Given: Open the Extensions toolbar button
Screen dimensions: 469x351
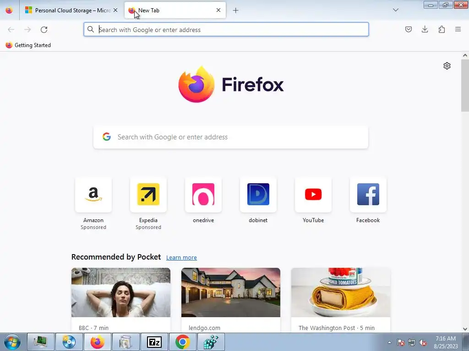Looking at the screenshot, I should coord(442,29).
